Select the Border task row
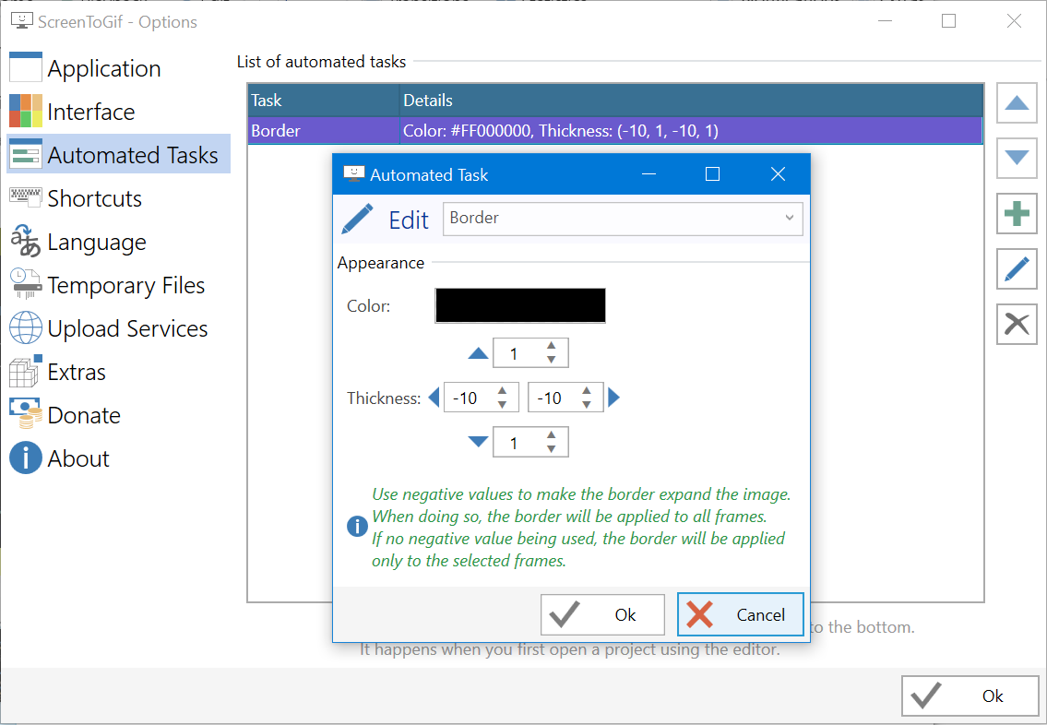This screenshot has width=1047, height=725. (x=615, y=130)
